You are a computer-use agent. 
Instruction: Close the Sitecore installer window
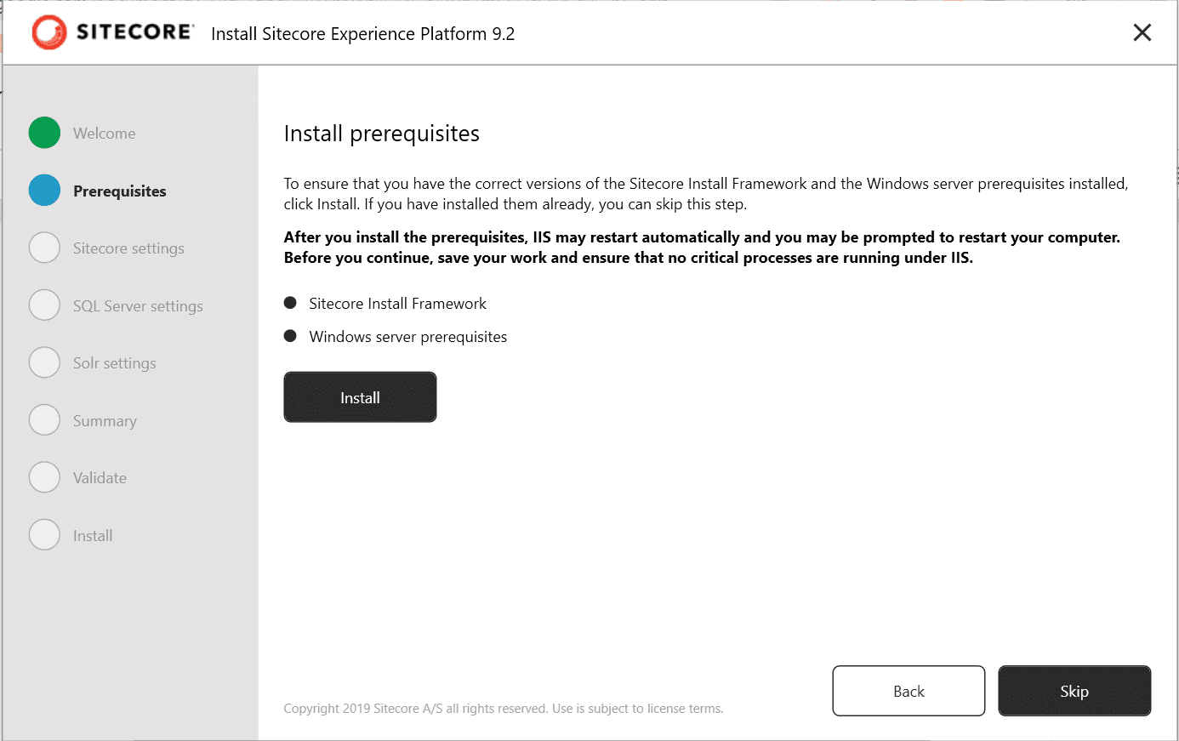coord(1142,32)
